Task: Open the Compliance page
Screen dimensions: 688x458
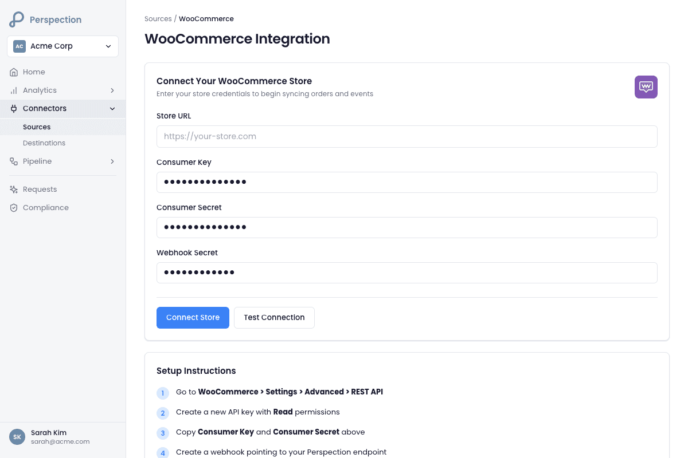Action: click(x=63, y=208)
